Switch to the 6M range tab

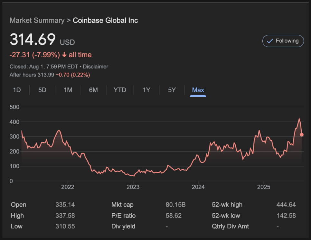point(93,90)
